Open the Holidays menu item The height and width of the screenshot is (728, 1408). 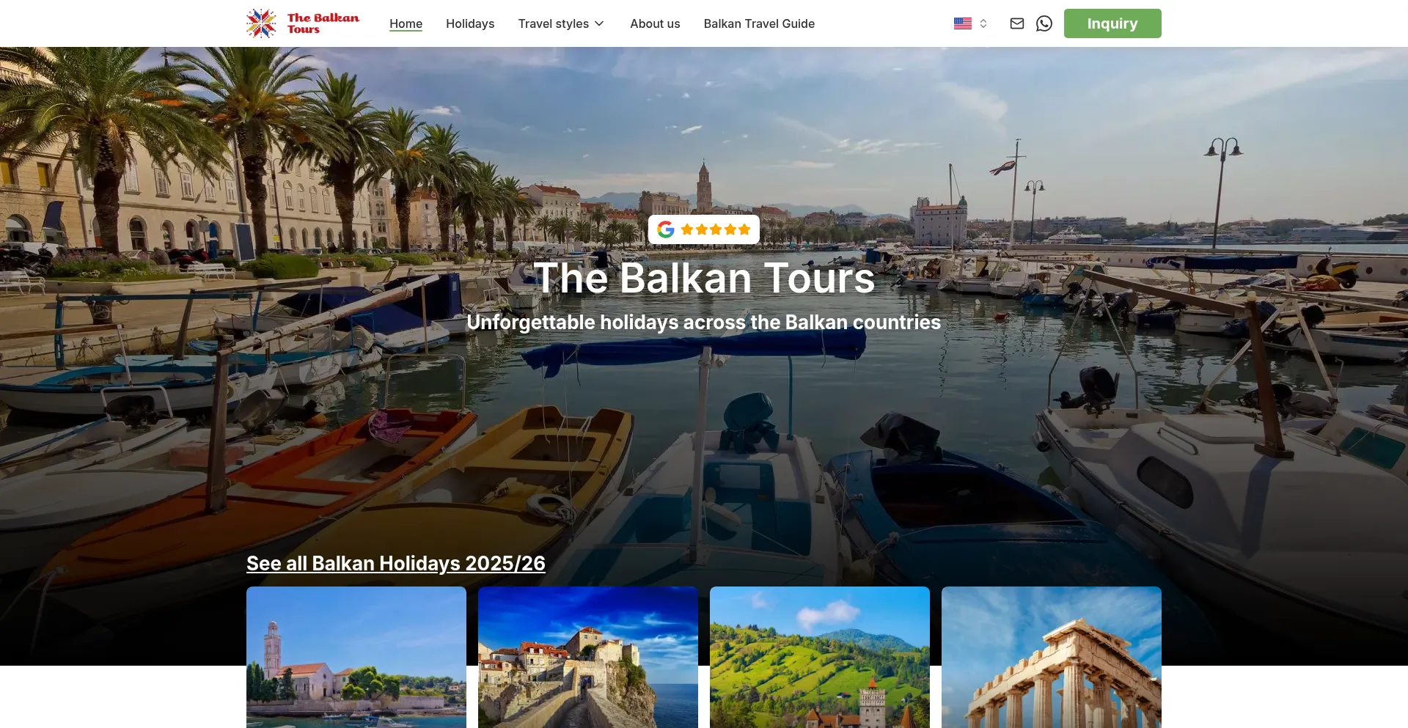(470, 23)
